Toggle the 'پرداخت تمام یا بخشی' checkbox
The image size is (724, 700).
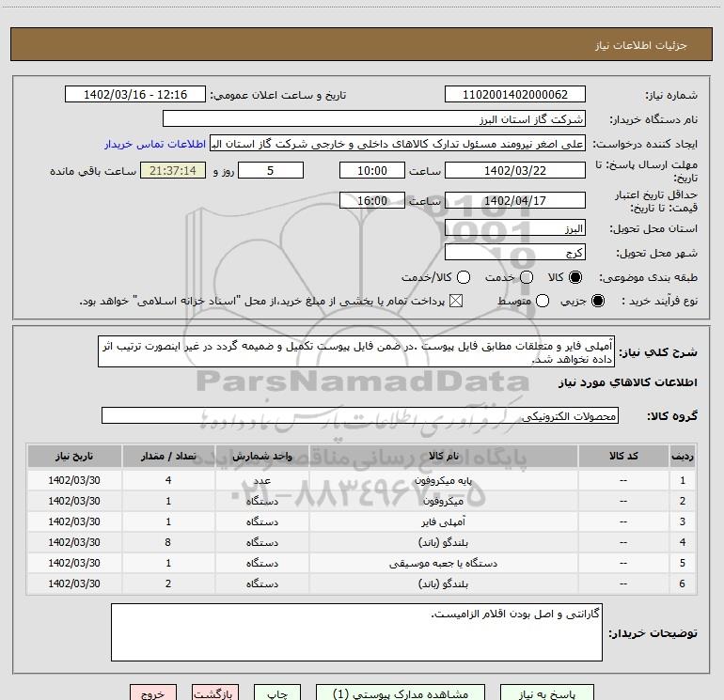457,301
